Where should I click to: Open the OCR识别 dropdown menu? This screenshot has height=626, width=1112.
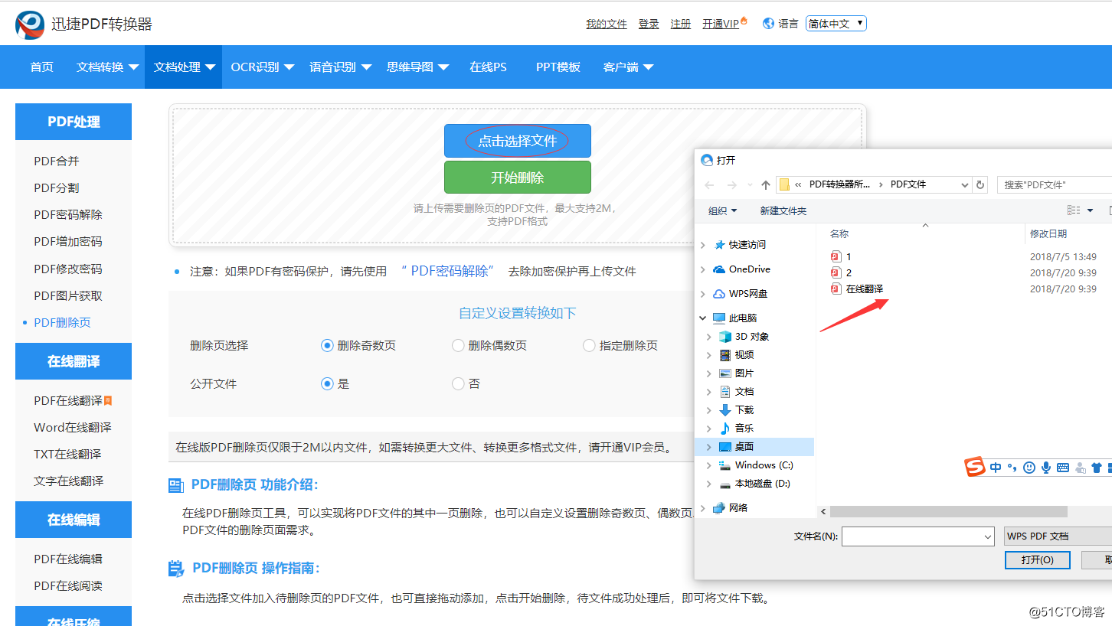pos(263,67)
